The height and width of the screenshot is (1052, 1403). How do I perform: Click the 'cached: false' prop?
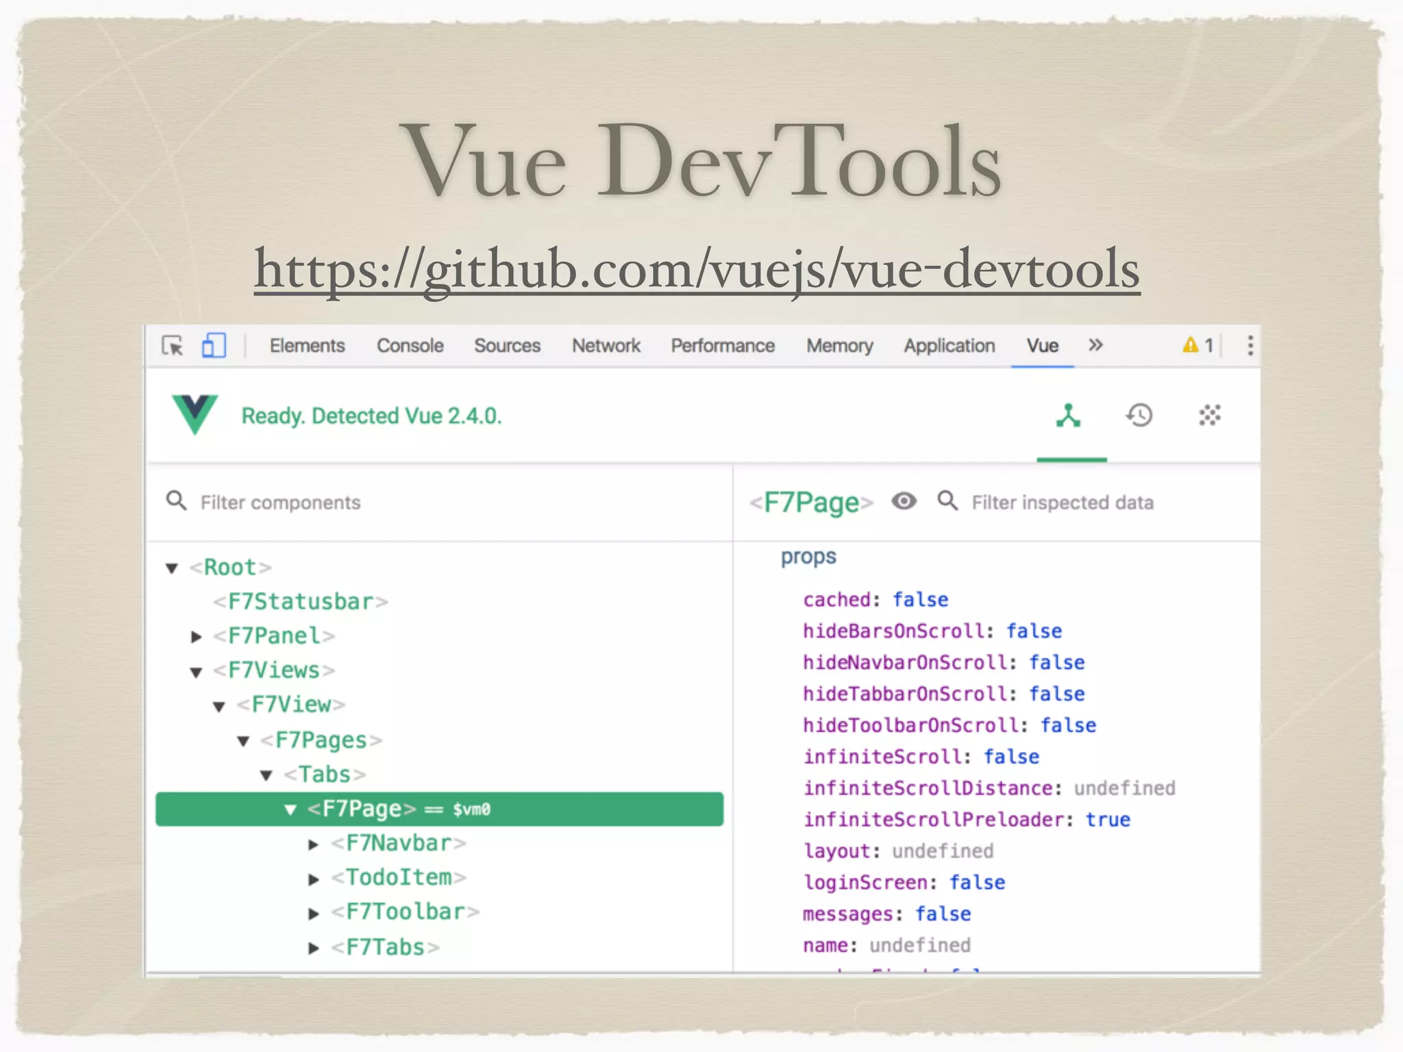(x=876, y=599)
